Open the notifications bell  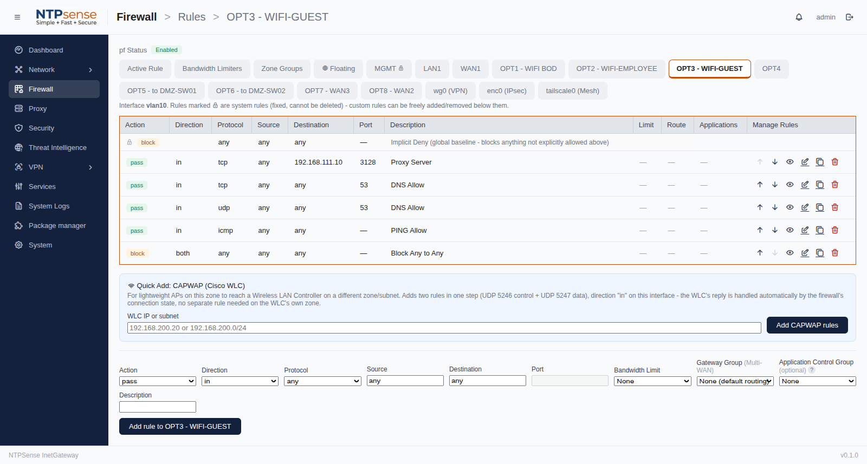coord(799,17)
